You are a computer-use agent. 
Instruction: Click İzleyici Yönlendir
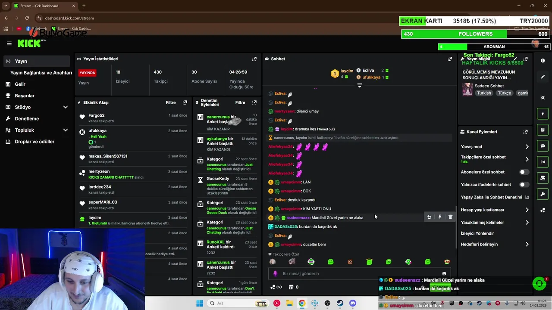(477, 233)
